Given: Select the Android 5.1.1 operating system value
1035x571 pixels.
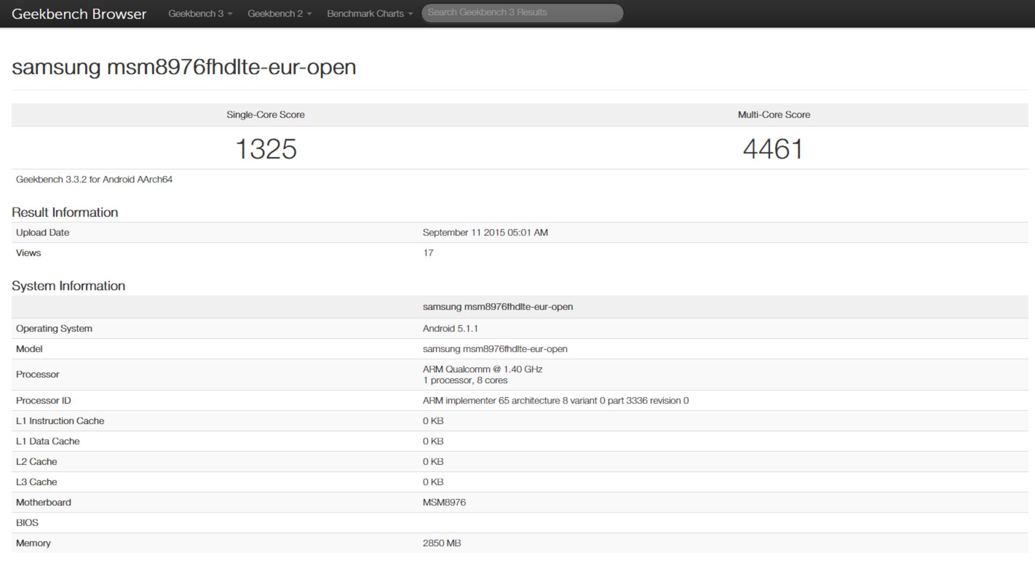Looking at the screenshot, I should point(450,329).
